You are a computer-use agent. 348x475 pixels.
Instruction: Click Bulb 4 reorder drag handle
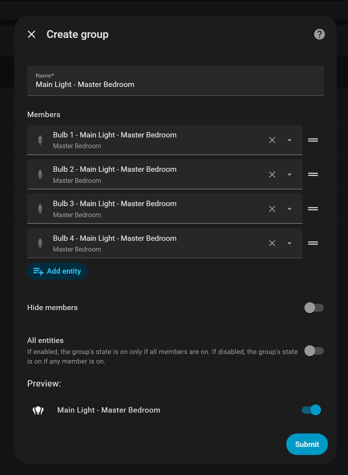[313, 243]
